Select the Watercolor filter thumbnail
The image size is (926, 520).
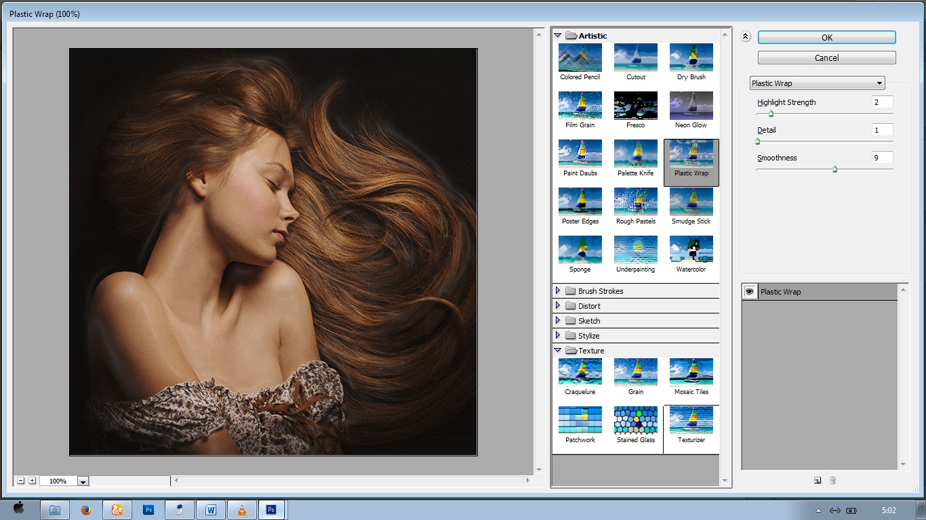691,250
